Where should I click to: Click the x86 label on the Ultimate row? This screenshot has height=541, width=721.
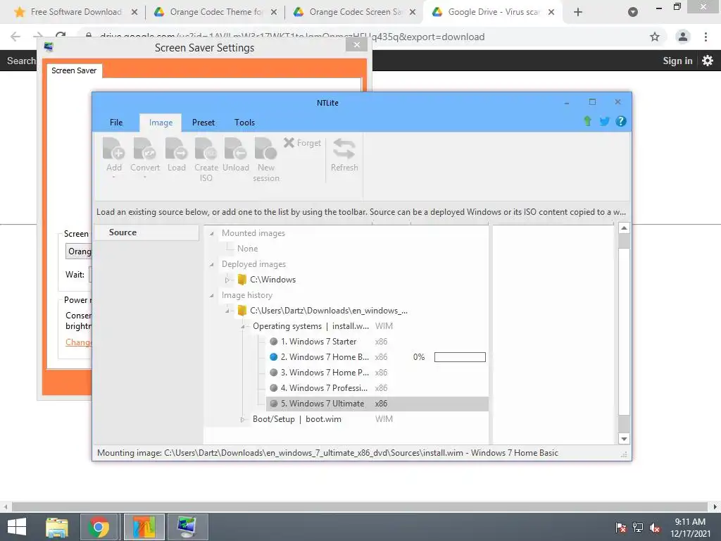tap(381, 404)
